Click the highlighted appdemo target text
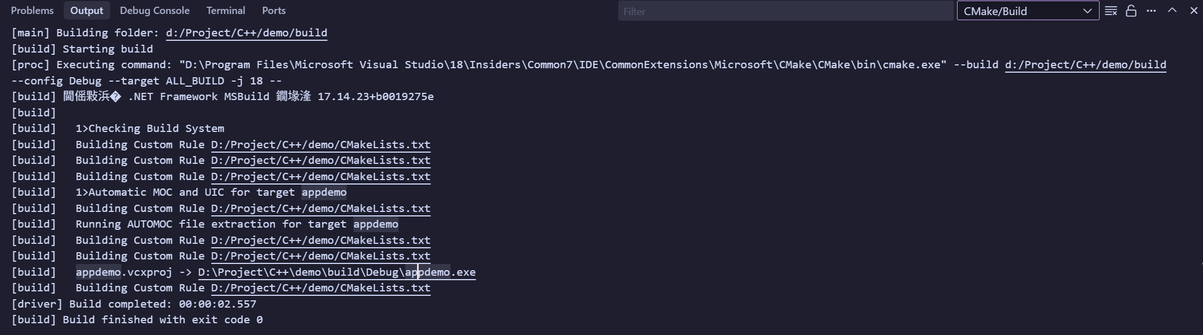1203x335 pixels. (x=324, y=192)
